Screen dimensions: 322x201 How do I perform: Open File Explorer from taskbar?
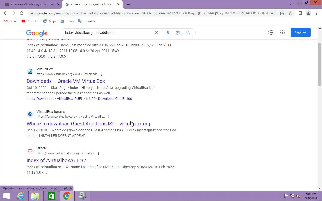point(35,196)
